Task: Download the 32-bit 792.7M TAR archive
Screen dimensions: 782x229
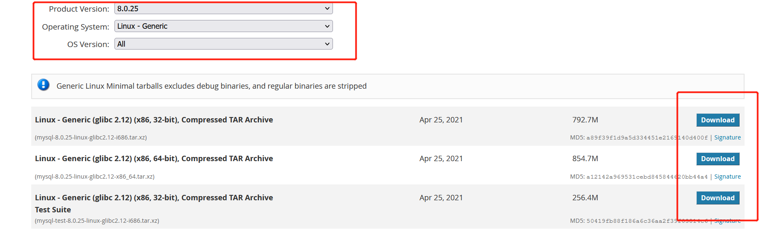Action: pos(717,120)
